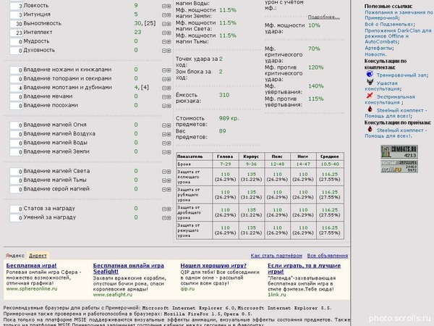Click the www.seafight.ru ad address

(113, 295)
